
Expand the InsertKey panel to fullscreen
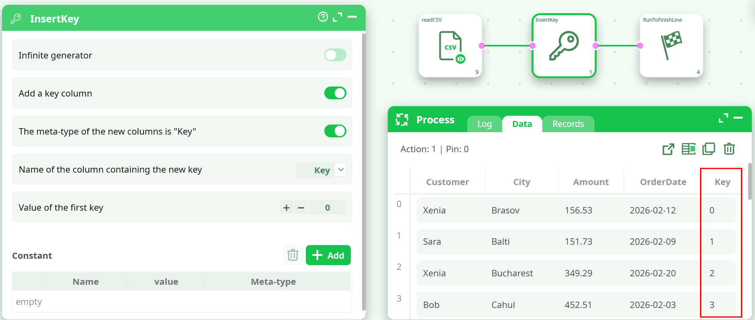point(338,17)
